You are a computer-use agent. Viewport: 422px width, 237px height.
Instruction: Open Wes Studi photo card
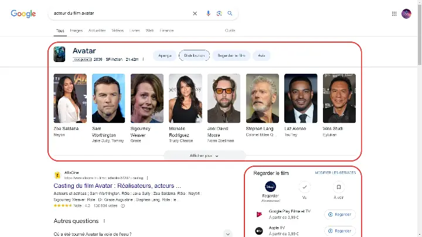pyautogui.click(x=339, y=98)
